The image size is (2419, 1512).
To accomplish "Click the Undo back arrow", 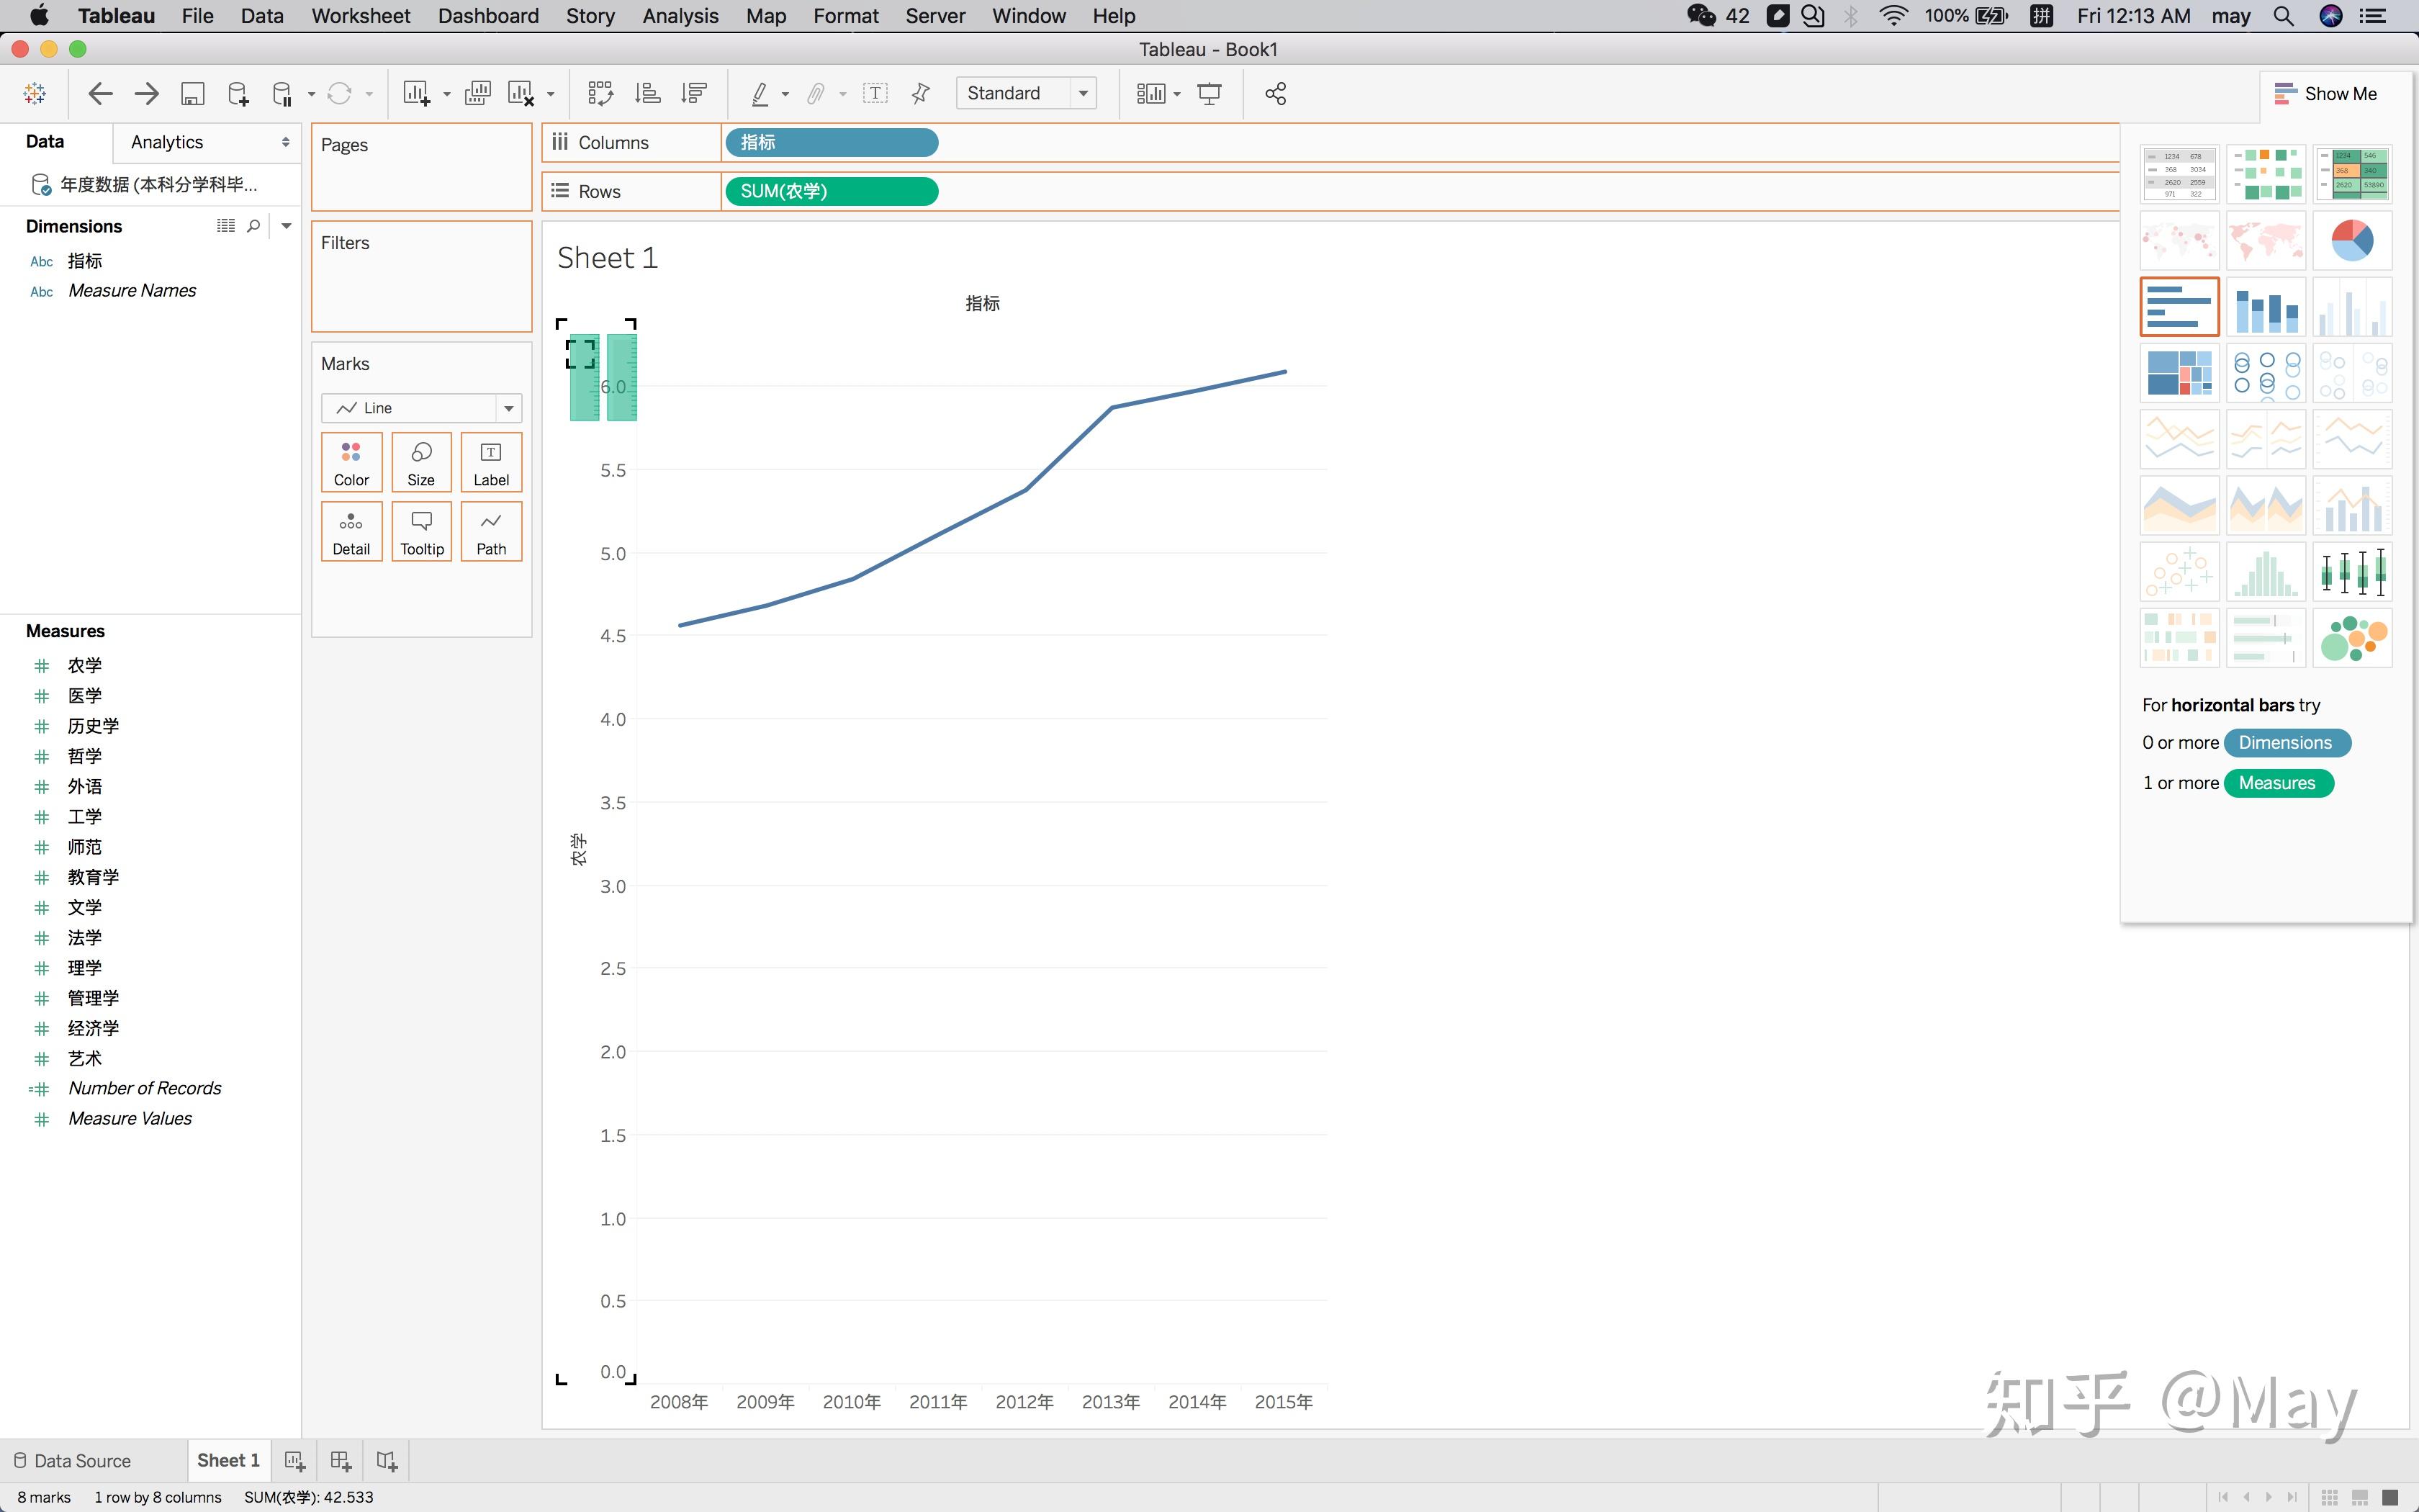I will pyautogui.click(x=100, y=93).
